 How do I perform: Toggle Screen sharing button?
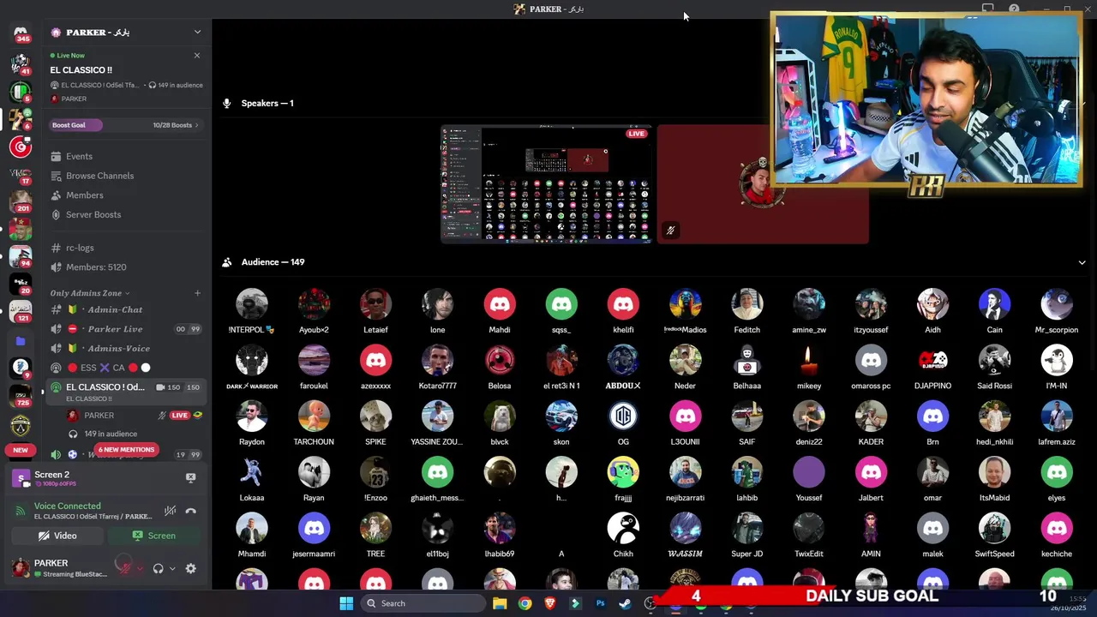tap(154, 536)
